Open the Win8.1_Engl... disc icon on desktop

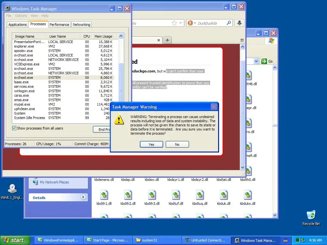pos(12,189)
